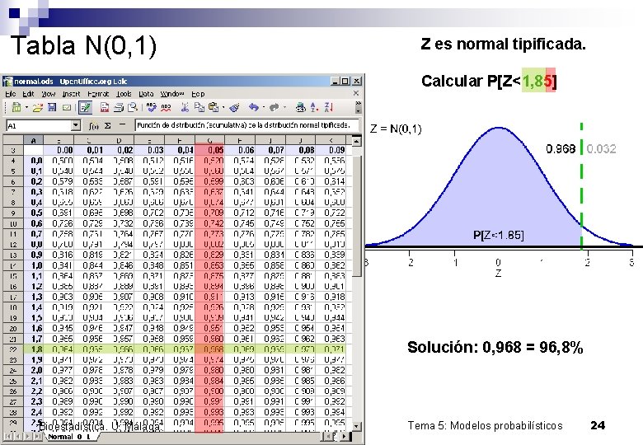
Task: Open the View menu
Action: (49, 94)
